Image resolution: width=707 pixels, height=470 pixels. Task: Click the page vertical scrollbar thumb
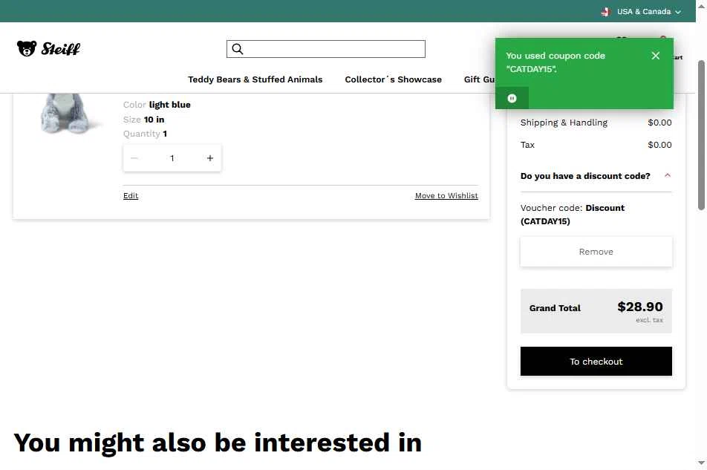click(701, 135)
